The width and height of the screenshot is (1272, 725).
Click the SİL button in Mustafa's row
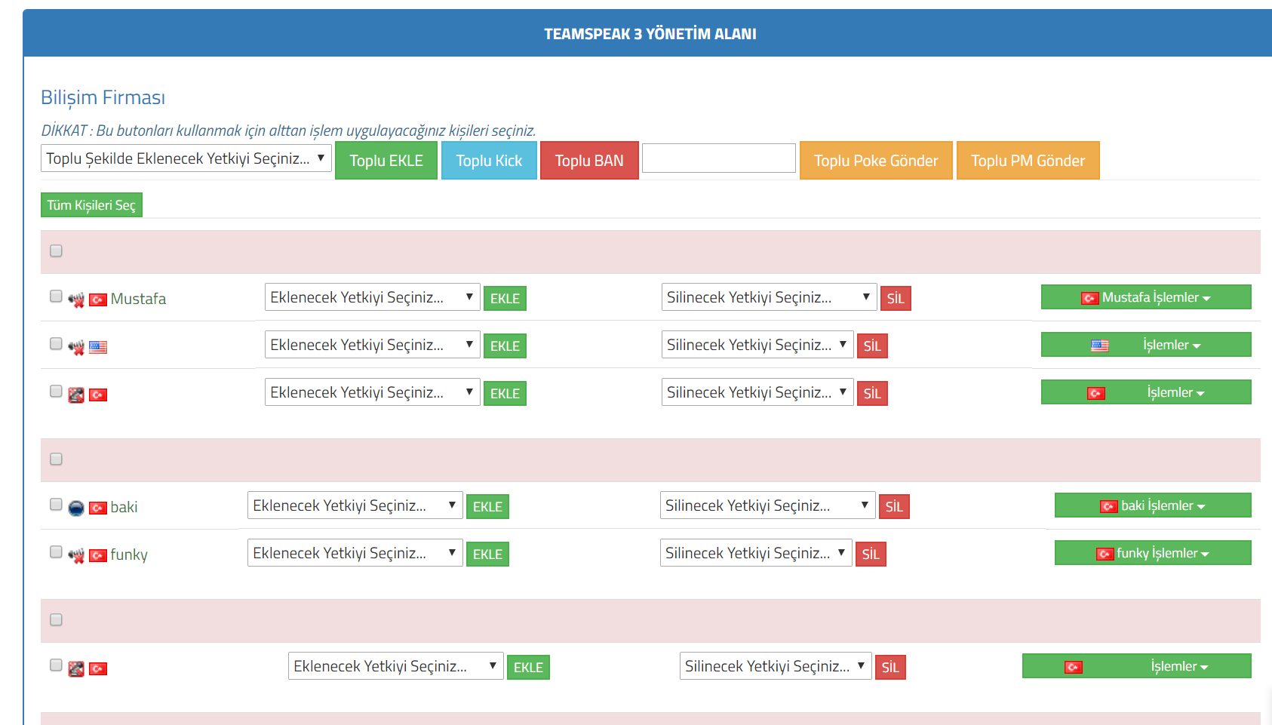pos(896,299)
